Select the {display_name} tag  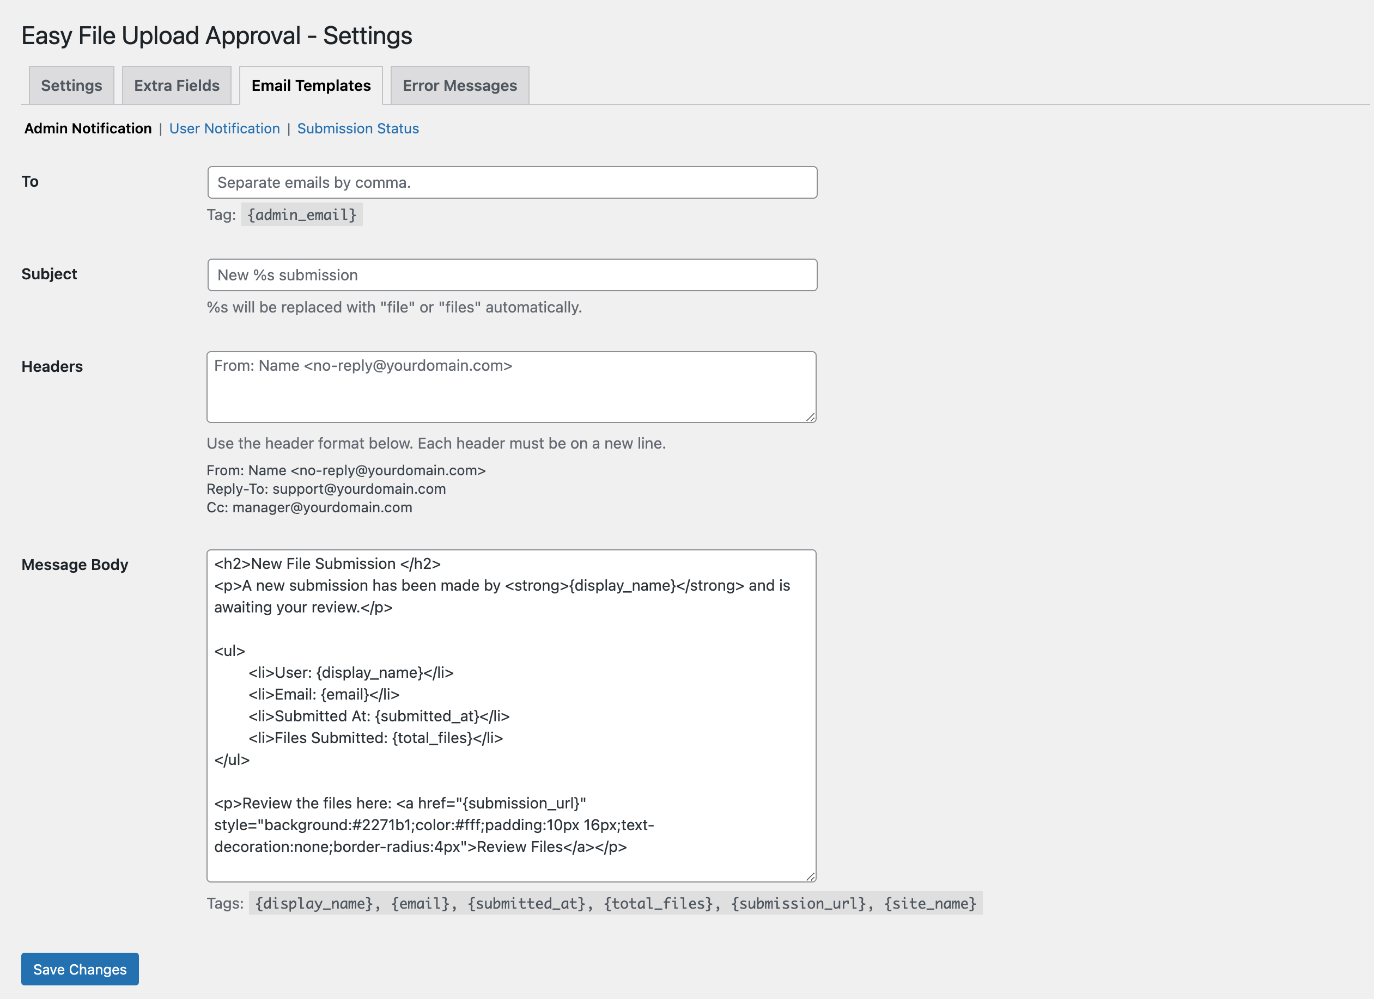point(313,903)
